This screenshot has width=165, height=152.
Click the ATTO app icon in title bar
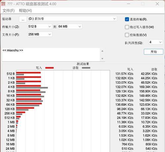(3, 4)
